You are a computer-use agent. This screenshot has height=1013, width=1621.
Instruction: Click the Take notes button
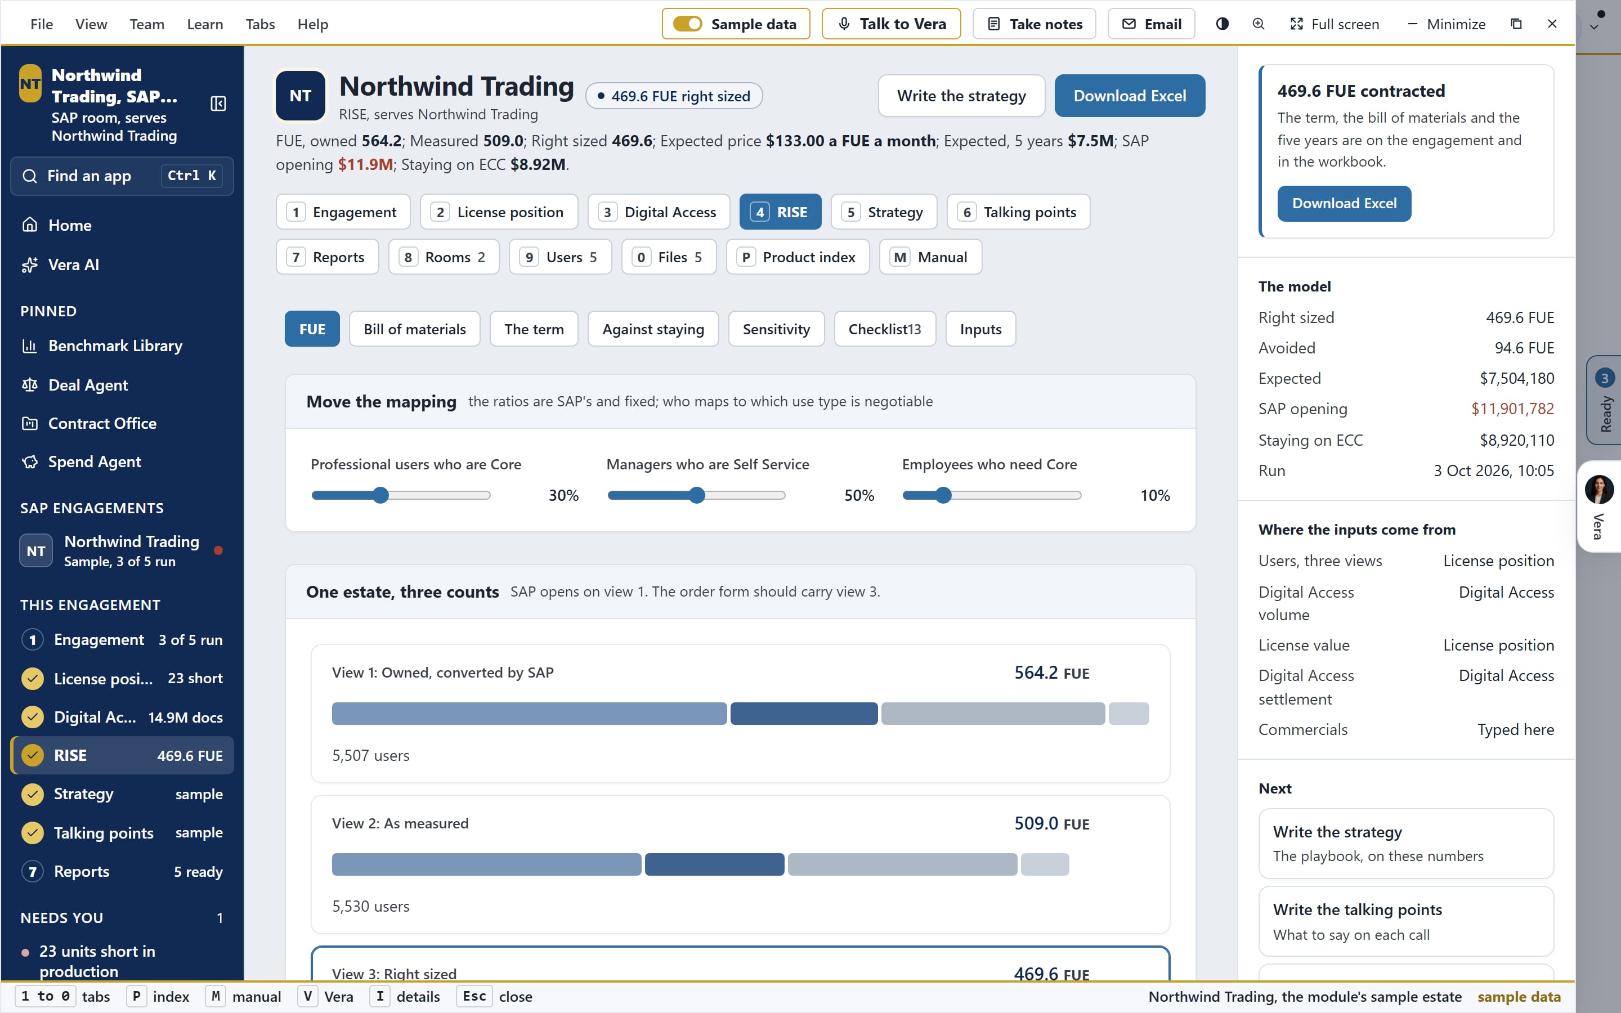click(x=1033, y=24)
